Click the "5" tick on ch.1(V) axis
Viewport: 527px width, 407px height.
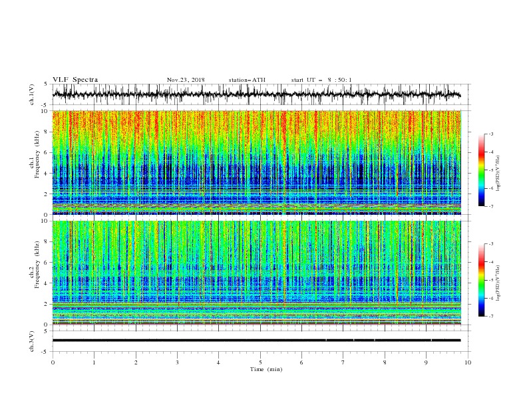[46, 84]
